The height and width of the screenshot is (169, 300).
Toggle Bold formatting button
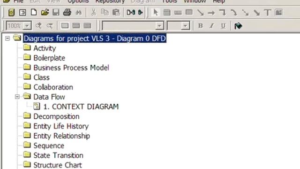click(x=200, y=26)
